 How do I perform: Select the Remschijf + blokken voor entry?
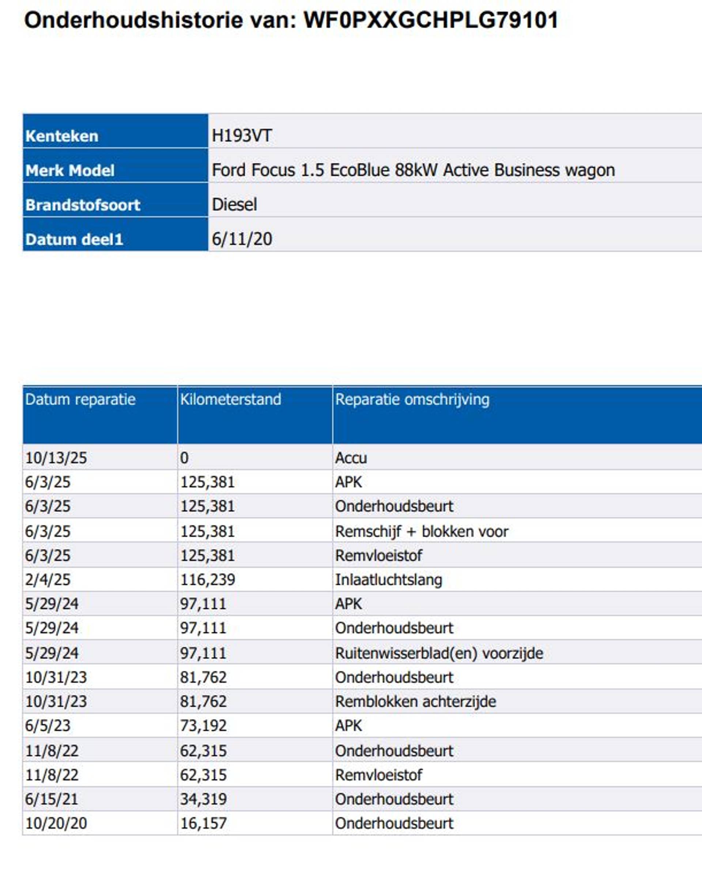(421, 531)
